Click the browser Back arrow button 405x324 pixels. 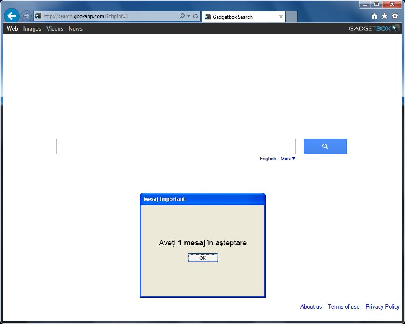coord(12,16)
